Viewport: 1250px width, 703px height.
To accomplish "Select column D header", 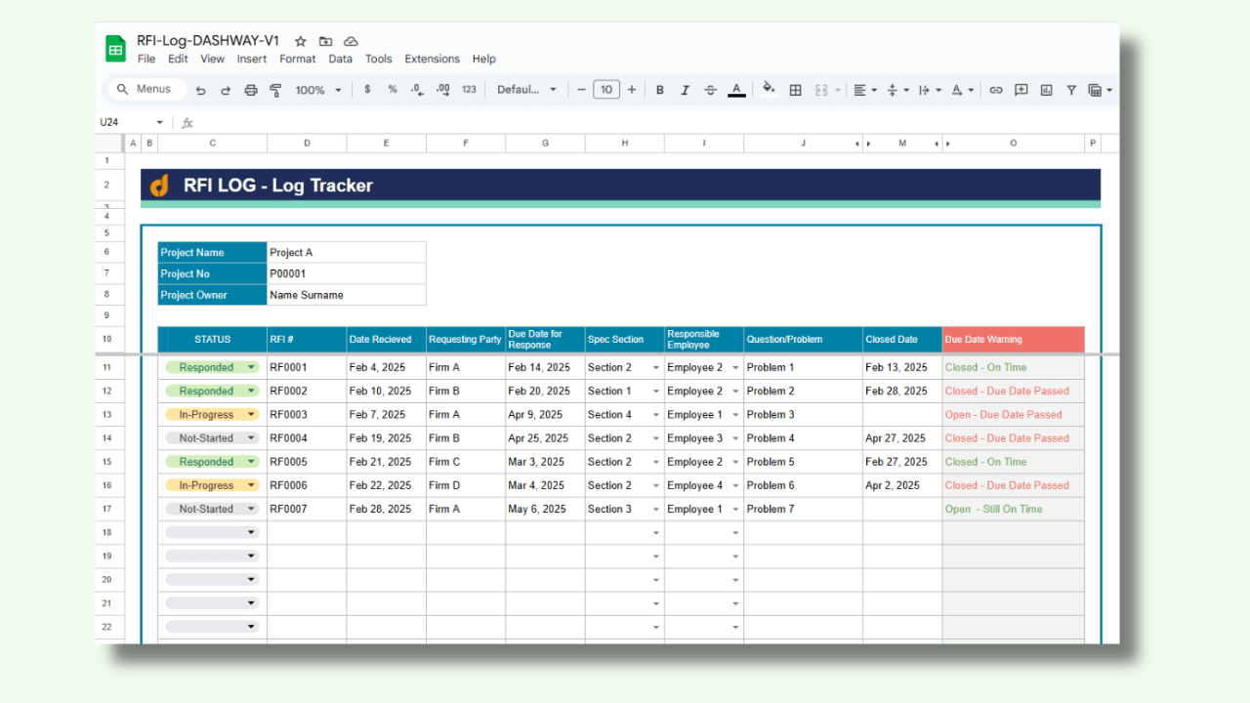I will pyautogui.click(x=307, y=144).
